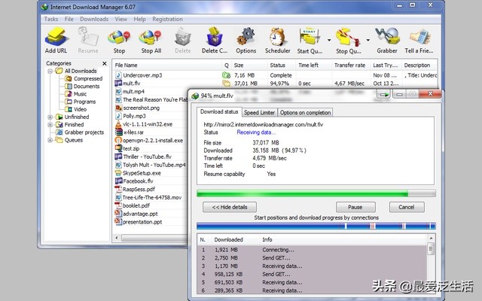Click the Add URL toolbar icon

(x=56, y=36)
